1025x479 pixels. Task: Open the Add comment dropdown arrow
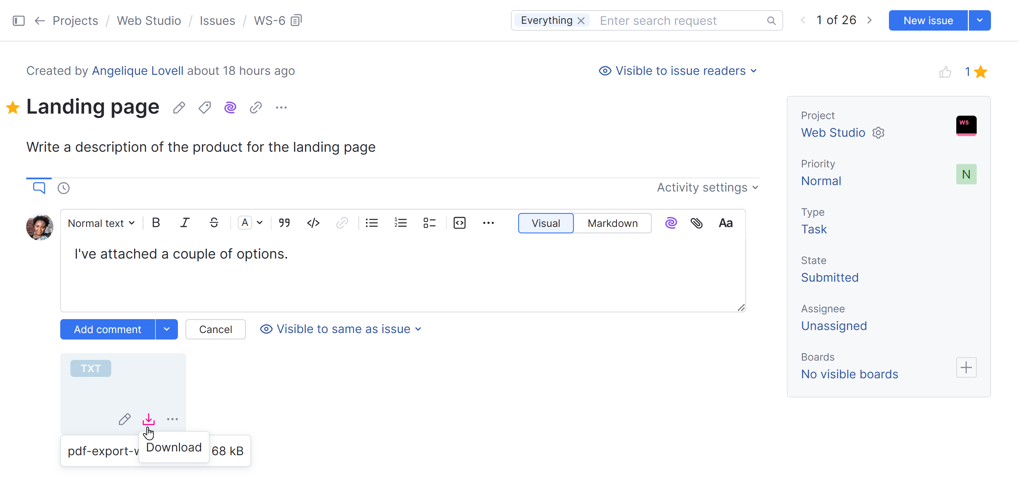click(x=167, y=329)
